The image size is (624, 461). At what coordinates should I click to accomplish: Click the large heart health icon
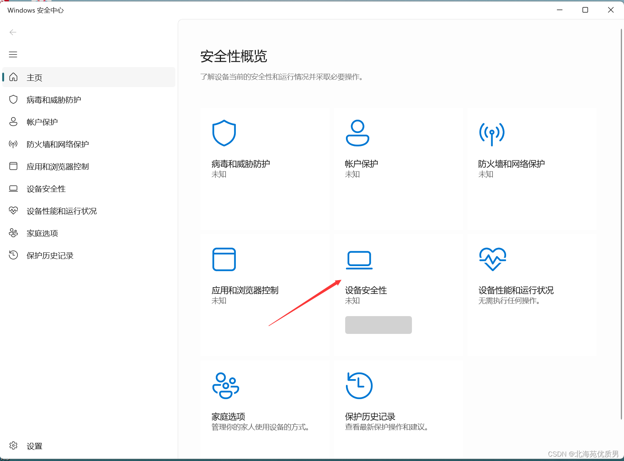(x=492, y=259)
